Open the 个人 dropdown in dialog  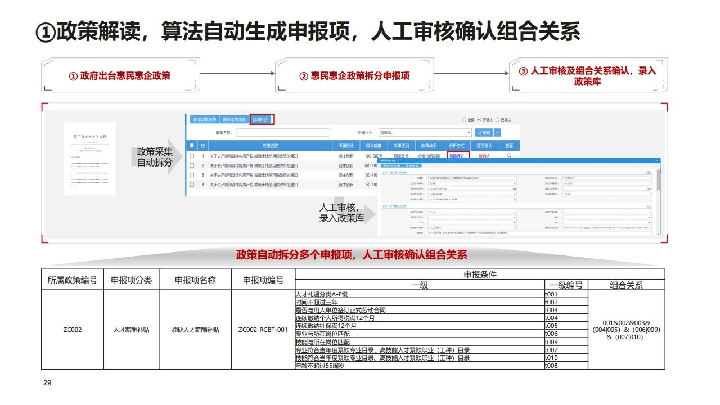coord(472,211)
